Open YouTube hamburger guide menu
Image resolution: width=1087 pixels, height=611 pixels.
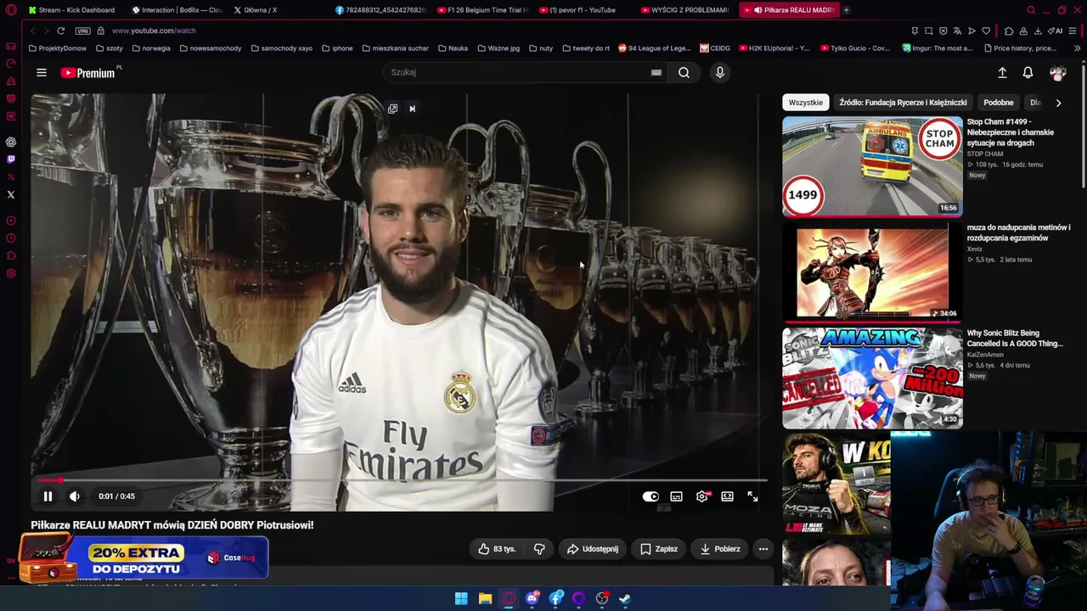click(42, 73)
